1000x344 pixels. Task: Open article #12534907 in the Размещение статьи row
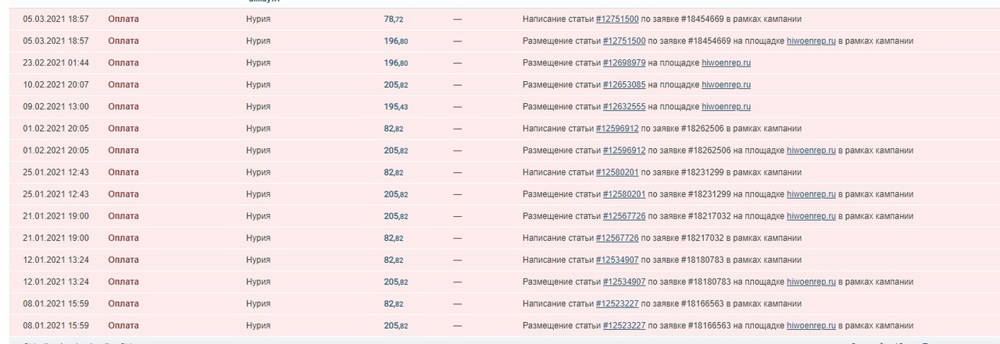[x=623, y=282]
